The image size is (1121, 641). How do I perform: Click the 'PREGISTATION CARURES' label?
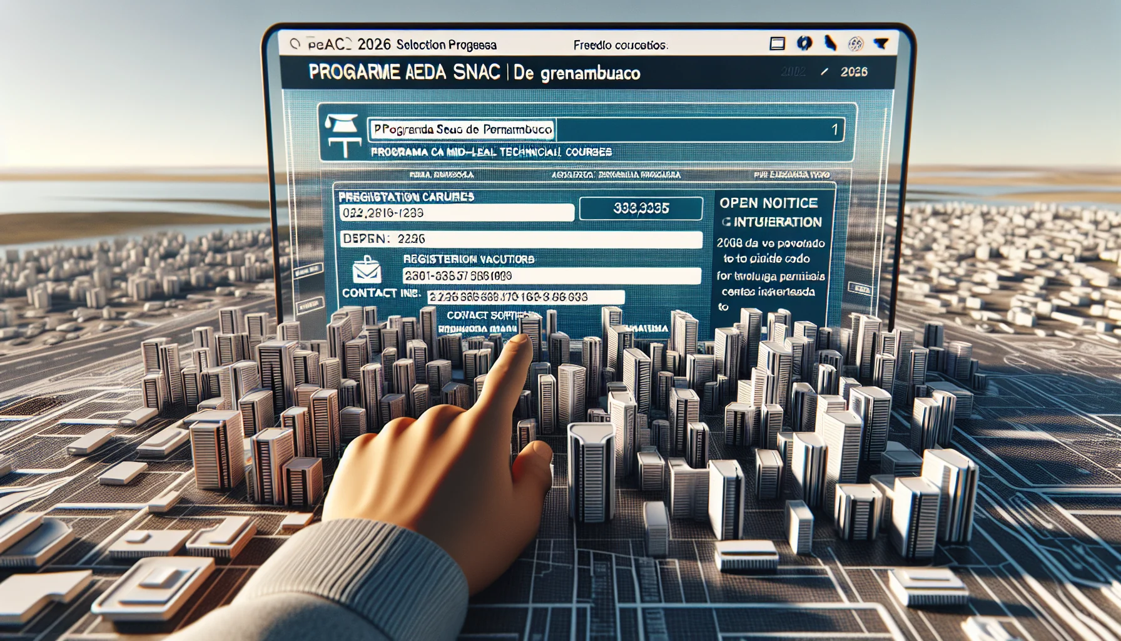coord(407,197)
